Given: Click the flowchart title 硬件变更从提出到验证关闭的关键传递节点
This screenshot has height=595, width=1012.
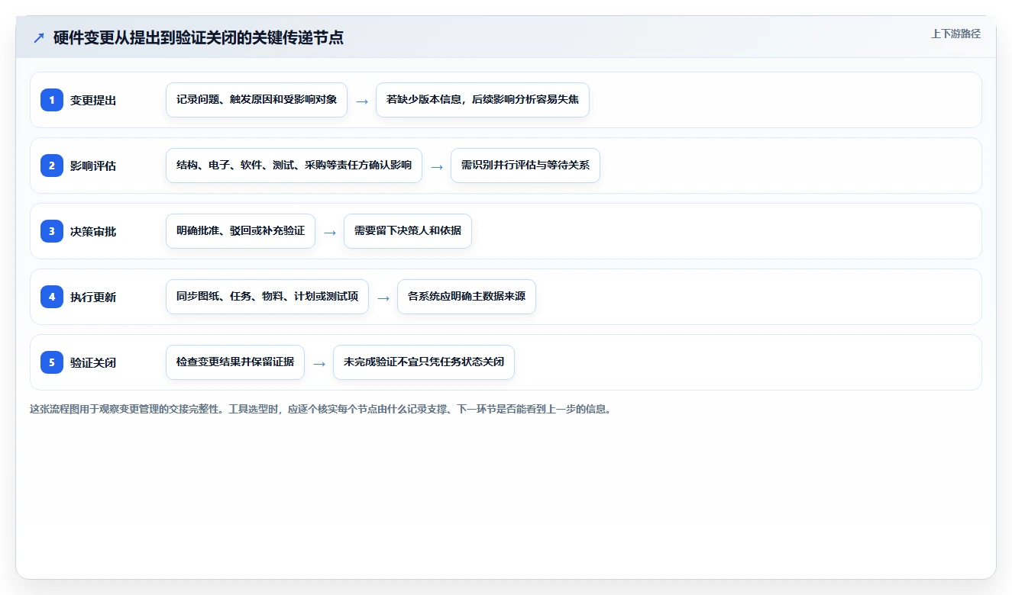Looking at the screenshot, I should (x=199, y=37).
